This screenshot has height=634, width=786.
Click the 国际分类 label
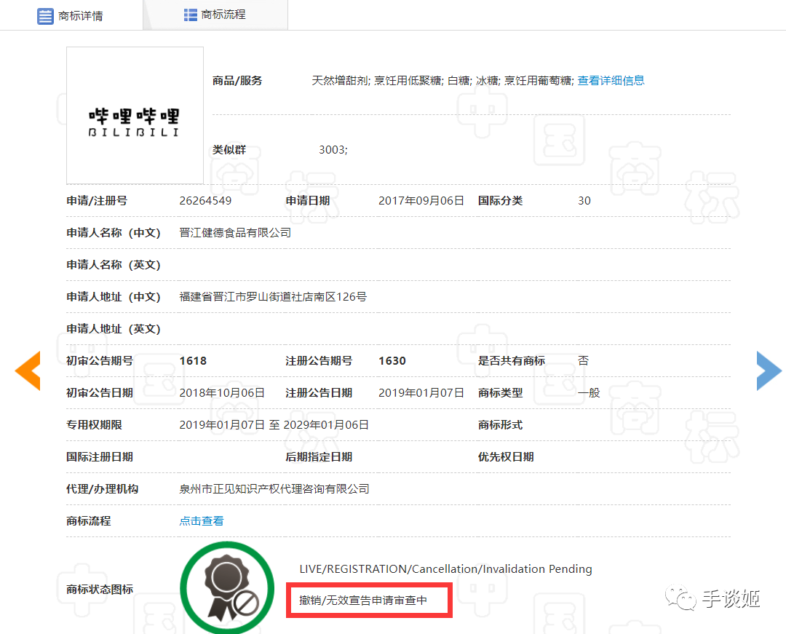click(500, 200)
